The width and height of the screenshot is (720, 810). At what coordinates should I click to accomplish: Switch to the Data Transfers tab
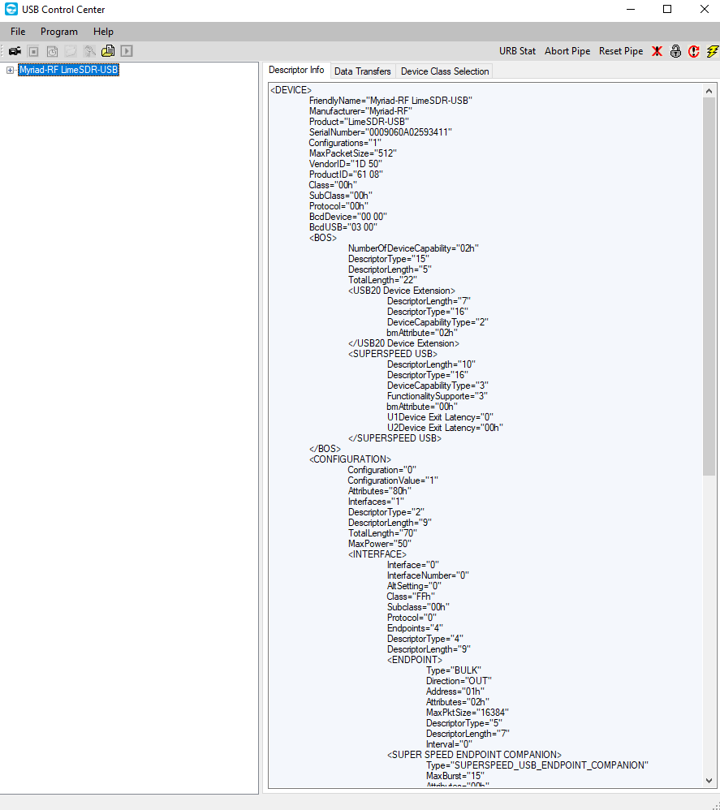(362, 71)
